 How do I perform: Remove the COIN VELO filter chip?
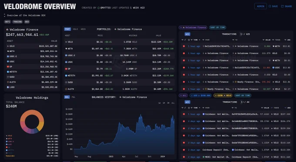click(x=216, y=95)
